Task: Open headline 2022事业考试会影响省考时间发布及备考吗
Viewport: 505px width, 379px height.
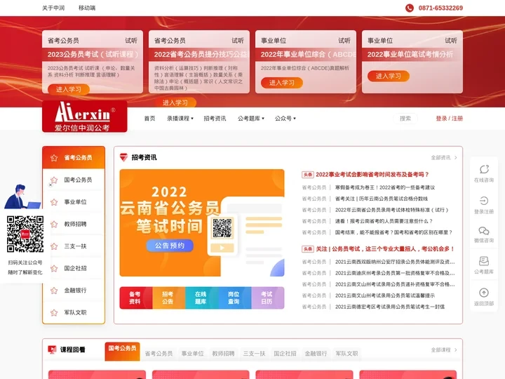Action: (372, 174)
